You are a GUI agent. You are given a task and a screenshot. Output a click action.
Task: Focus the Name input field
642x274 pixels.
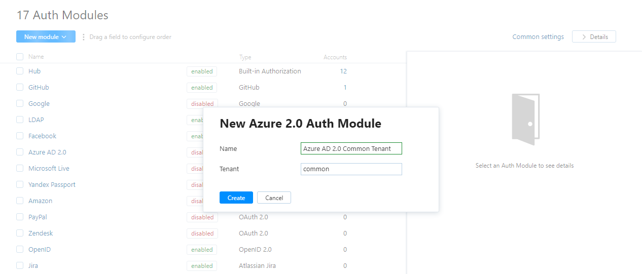(351, 149)
